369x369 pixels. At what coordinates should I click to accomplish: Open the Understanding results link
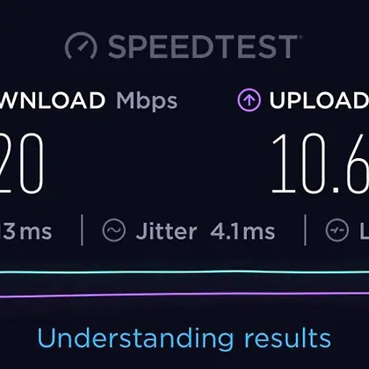click(184, 339)
